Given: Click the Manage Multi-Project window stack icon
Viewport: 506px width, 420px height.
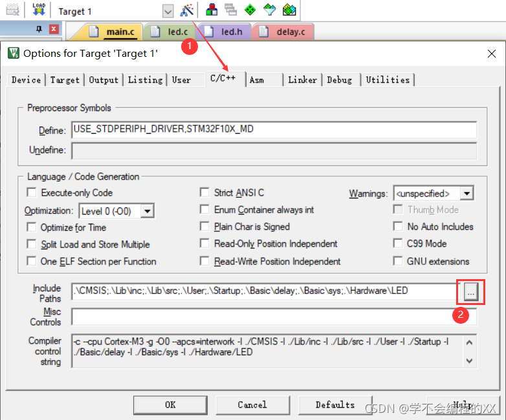Looking at the screenshot, I should [231, 10].
